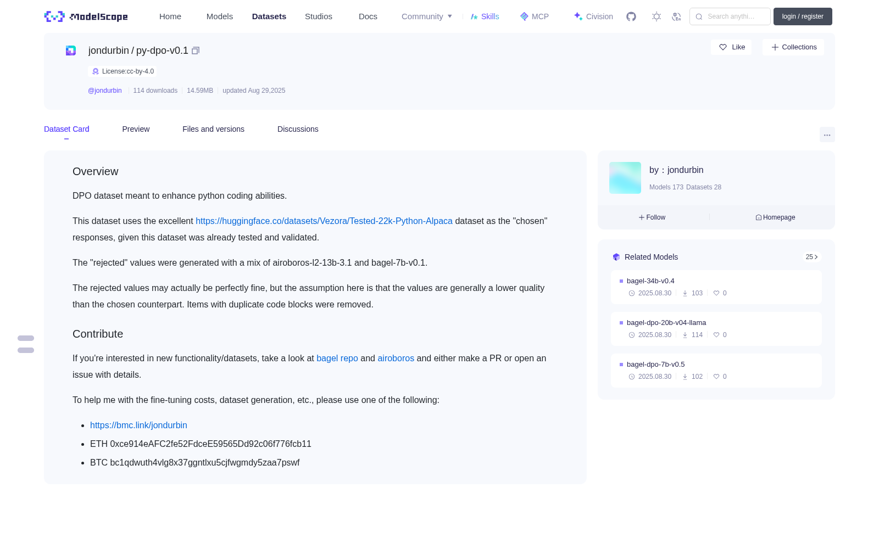The height and width of the screenshot is (549, 879).
Task: Open the bmc.link/jondurbin link
Action: [138, 425]
